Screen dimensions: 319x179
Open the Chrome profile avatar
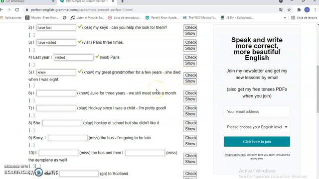307,10
